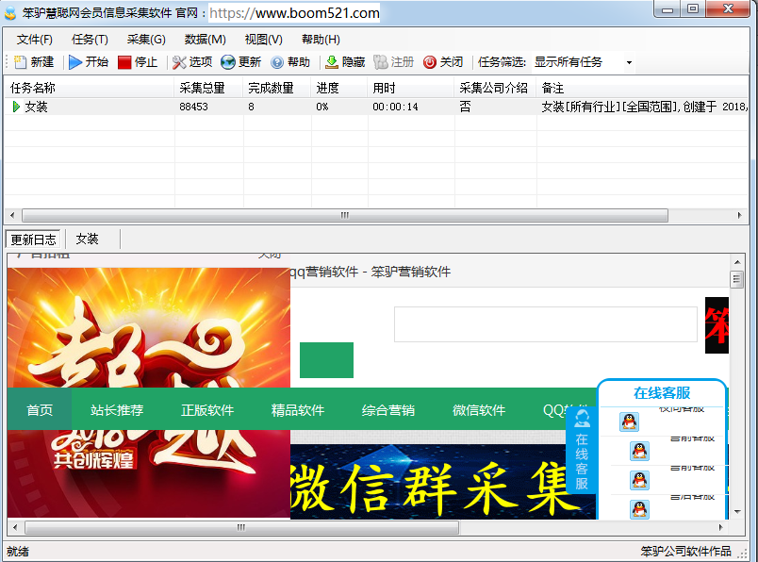Screen dimensions: 758x562
Task: Click the 更新 globe update icon
Action: pos(228,62)
